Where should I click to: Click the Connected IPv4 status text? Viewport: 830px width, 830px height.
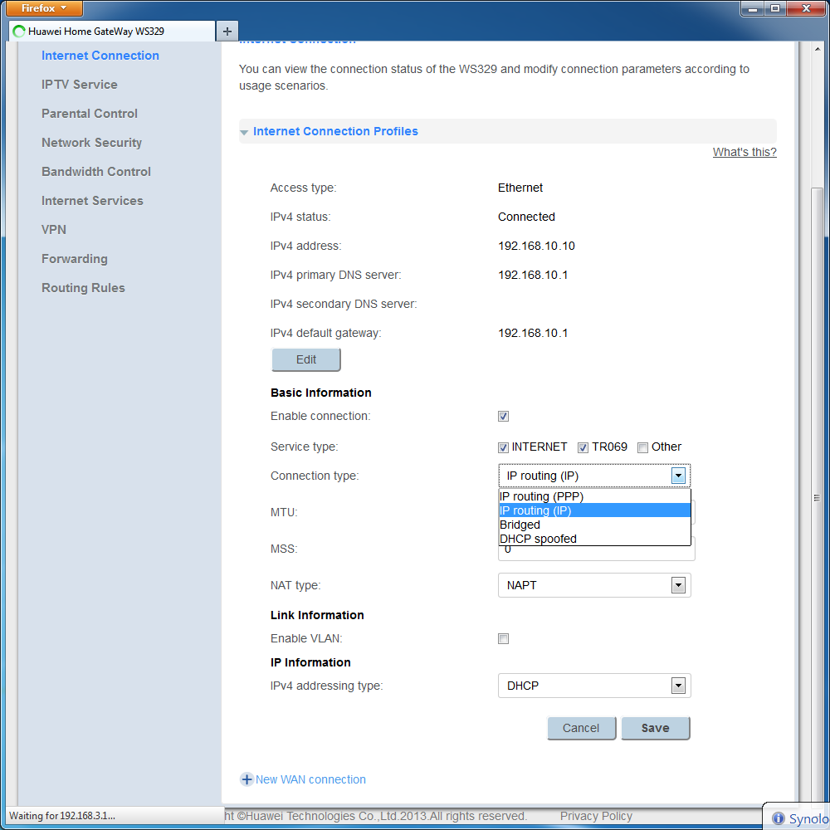526,217
